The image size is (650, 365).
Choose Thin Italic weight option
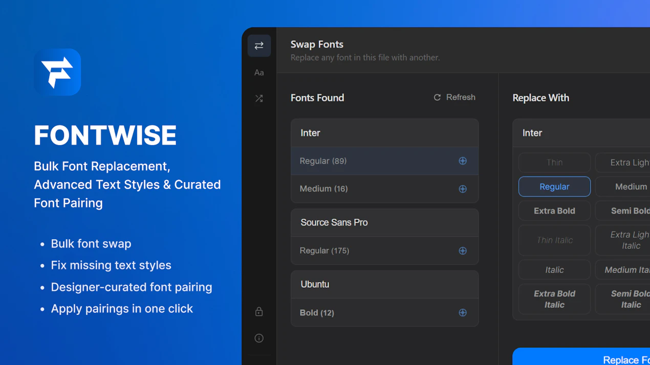pos(554,240)
